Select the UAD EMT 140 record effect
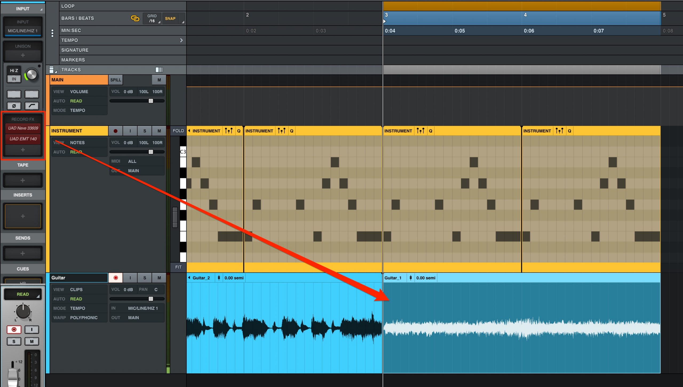The width and height of the screenshot is (683, 387). pos(23,139)
